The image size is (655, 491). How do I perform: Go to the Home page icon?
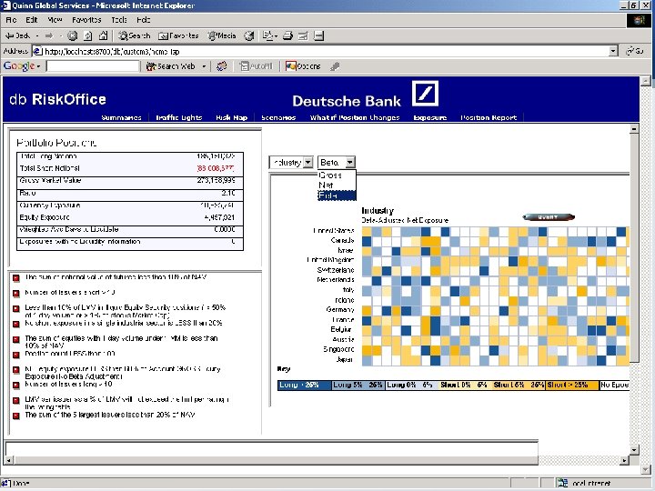(x=103, y=35)
